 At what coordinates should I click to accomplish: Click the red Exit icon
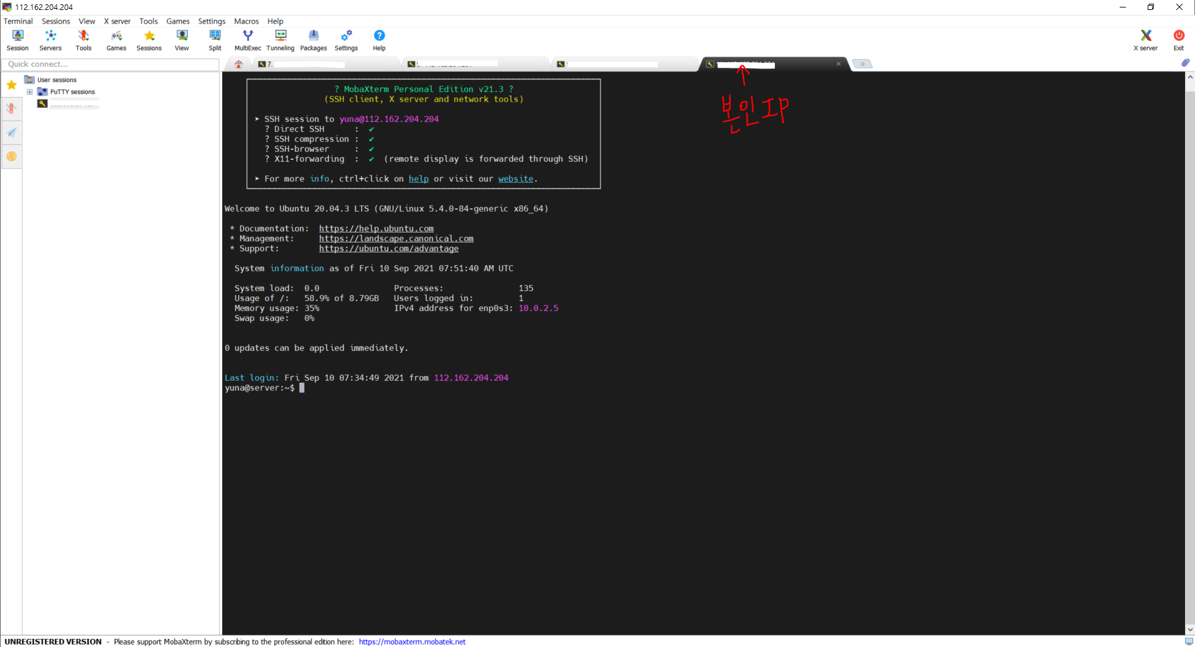[x=1179, y=40]
